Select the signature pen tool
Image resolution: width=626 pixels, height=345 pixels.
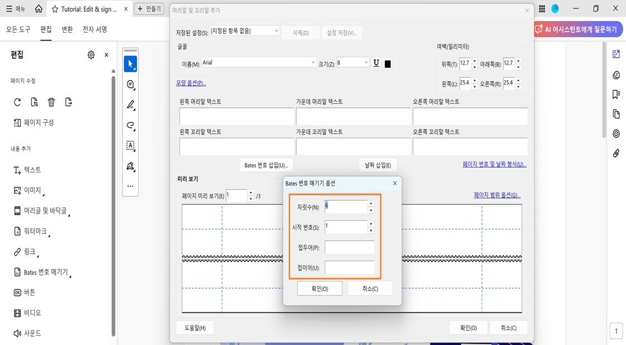coord(130,166)
